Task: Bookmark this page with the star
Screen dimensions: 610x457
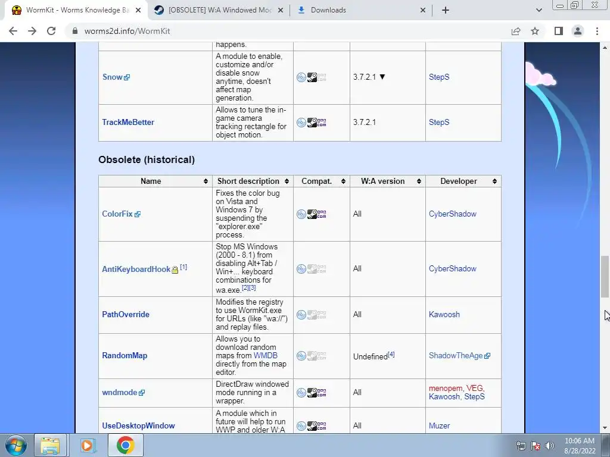Action: click(x=535, y=31)
